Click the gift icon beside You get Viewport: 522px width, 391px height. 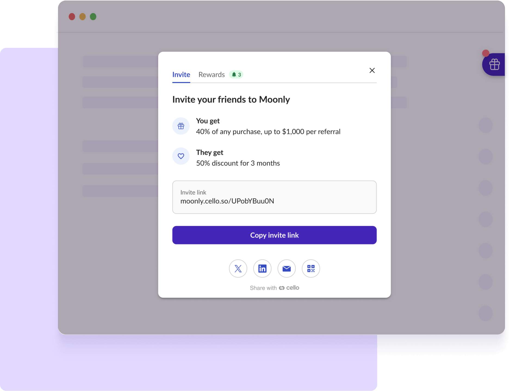(x=181, y=126)
